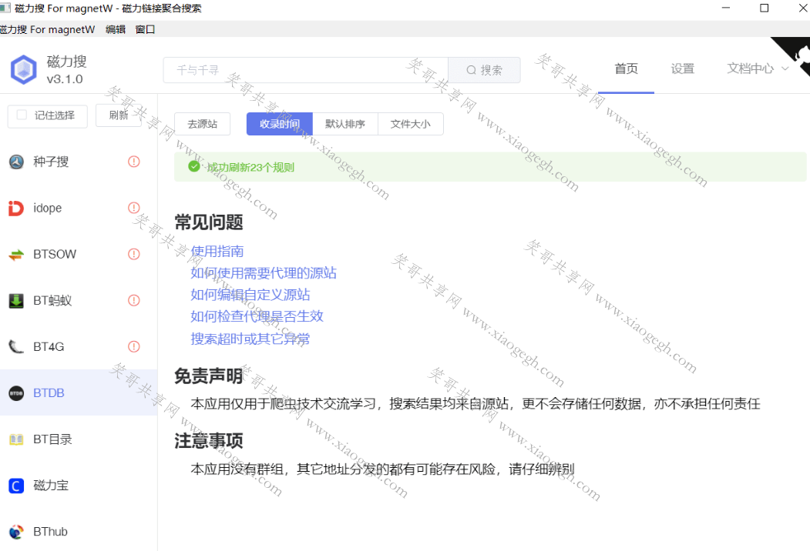Screen dimensions: 810x551
Task: Select the 文件大小 sort option
Action: point(411,124)
